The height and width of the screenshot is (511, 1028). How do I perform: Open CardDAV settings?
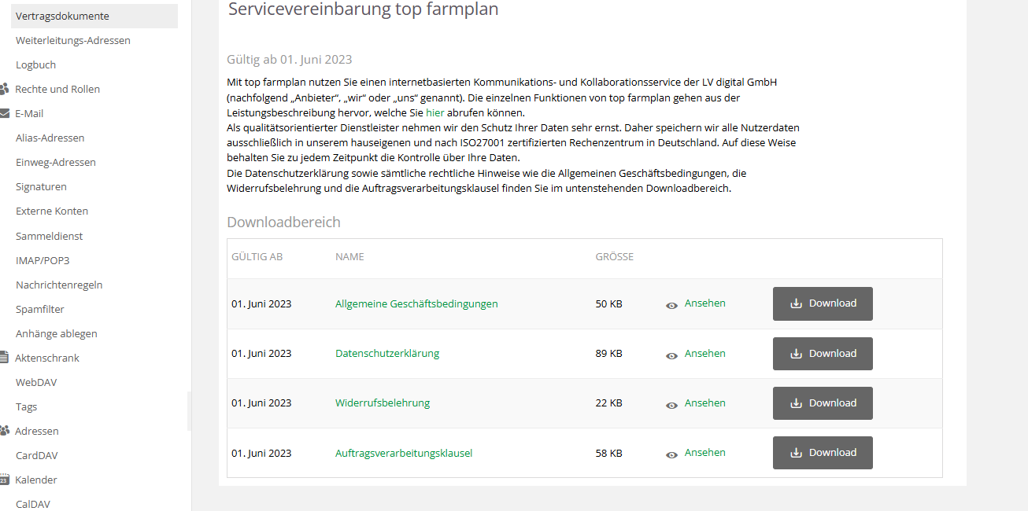[37, 455]
